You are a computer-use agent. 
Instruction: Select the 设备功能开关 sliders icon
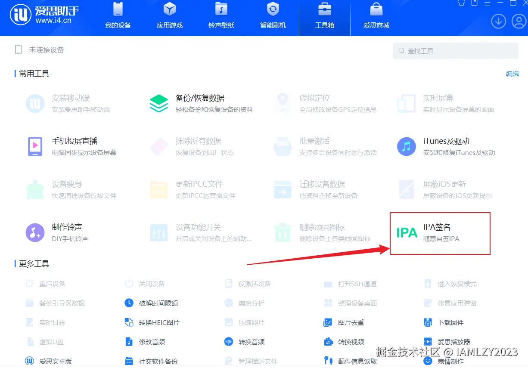[159, 232]
